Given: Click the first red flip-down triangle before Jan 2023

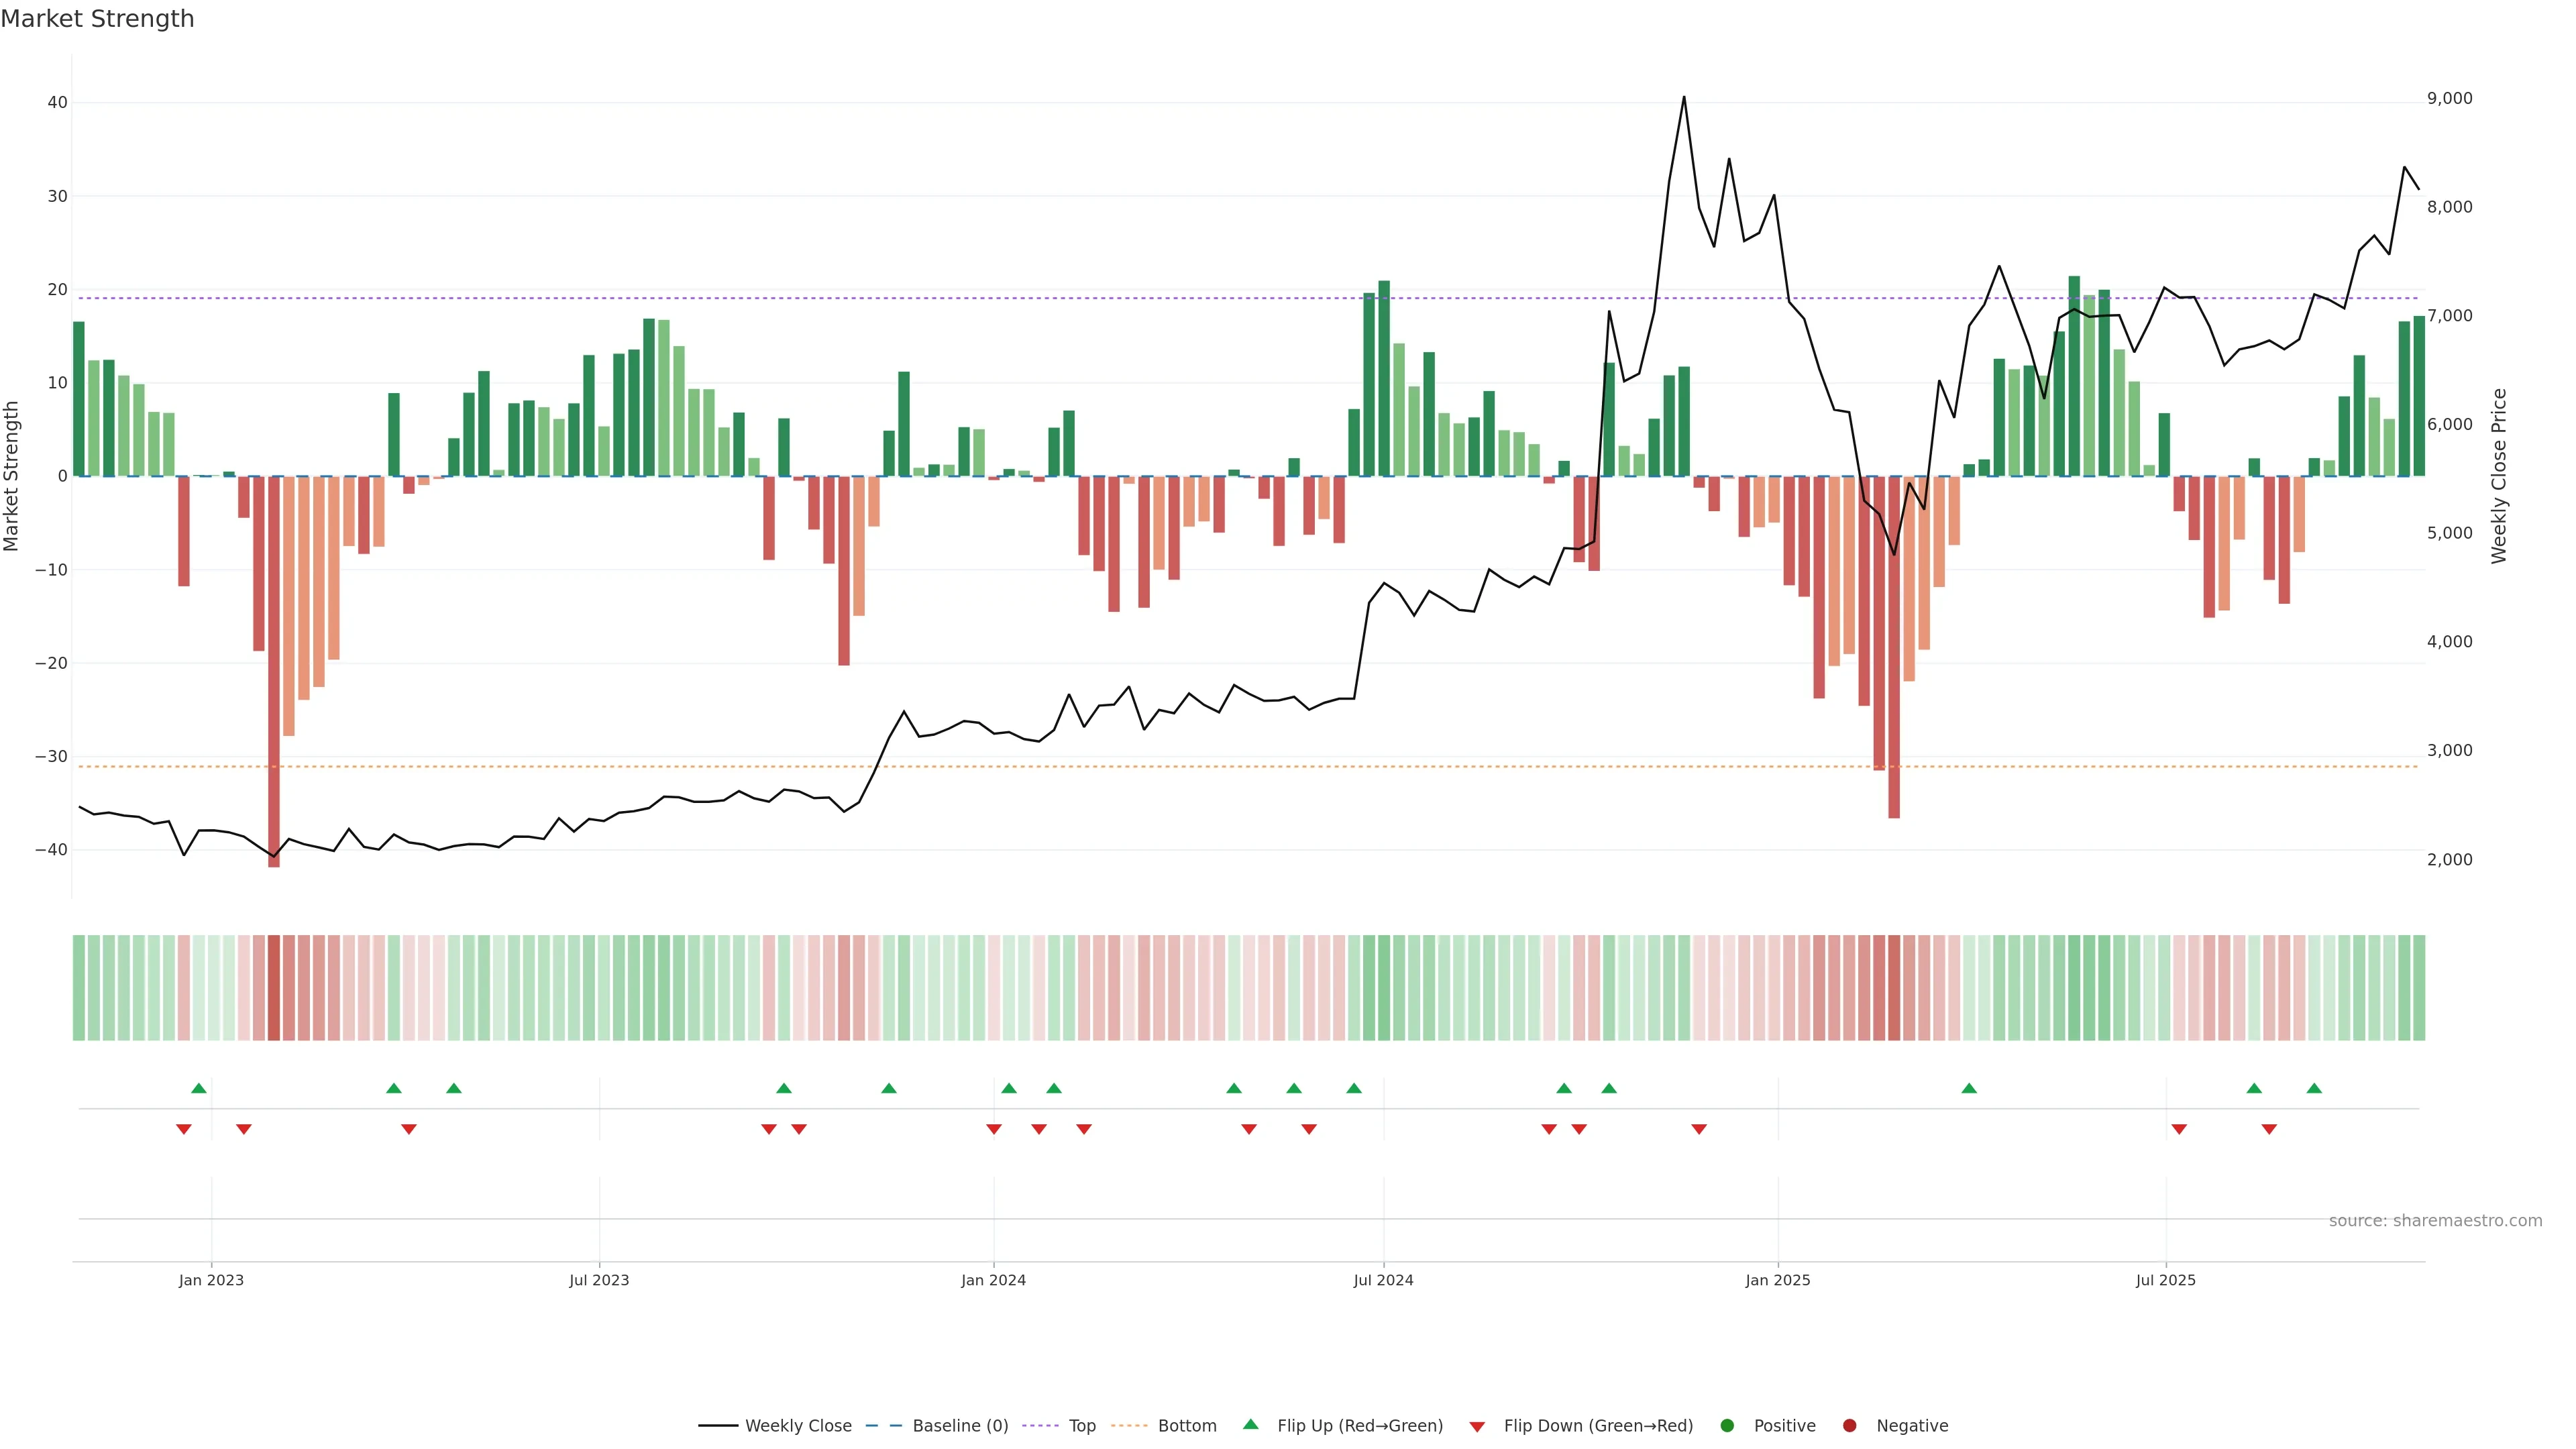Looking at the screenshot, I should 184,1129.
